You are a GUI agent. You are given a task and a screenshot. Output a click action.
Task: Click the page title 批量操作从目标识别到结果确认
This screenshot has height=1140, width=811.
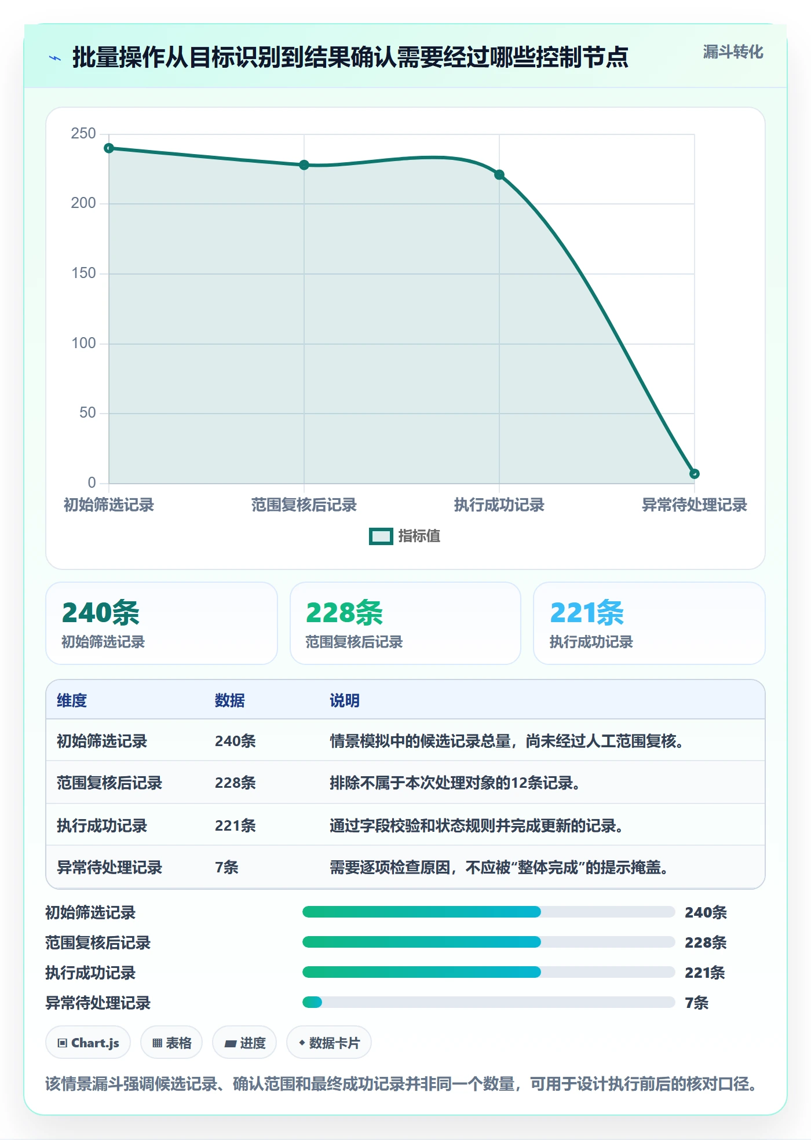point(350,57)
